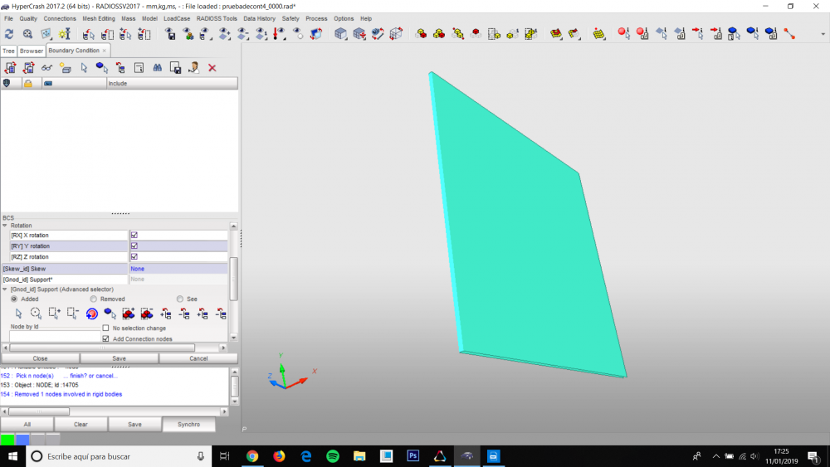The width and height of the screenshot is (830, 467).
Task: Click the Synchro button
Action: point(189,424)
